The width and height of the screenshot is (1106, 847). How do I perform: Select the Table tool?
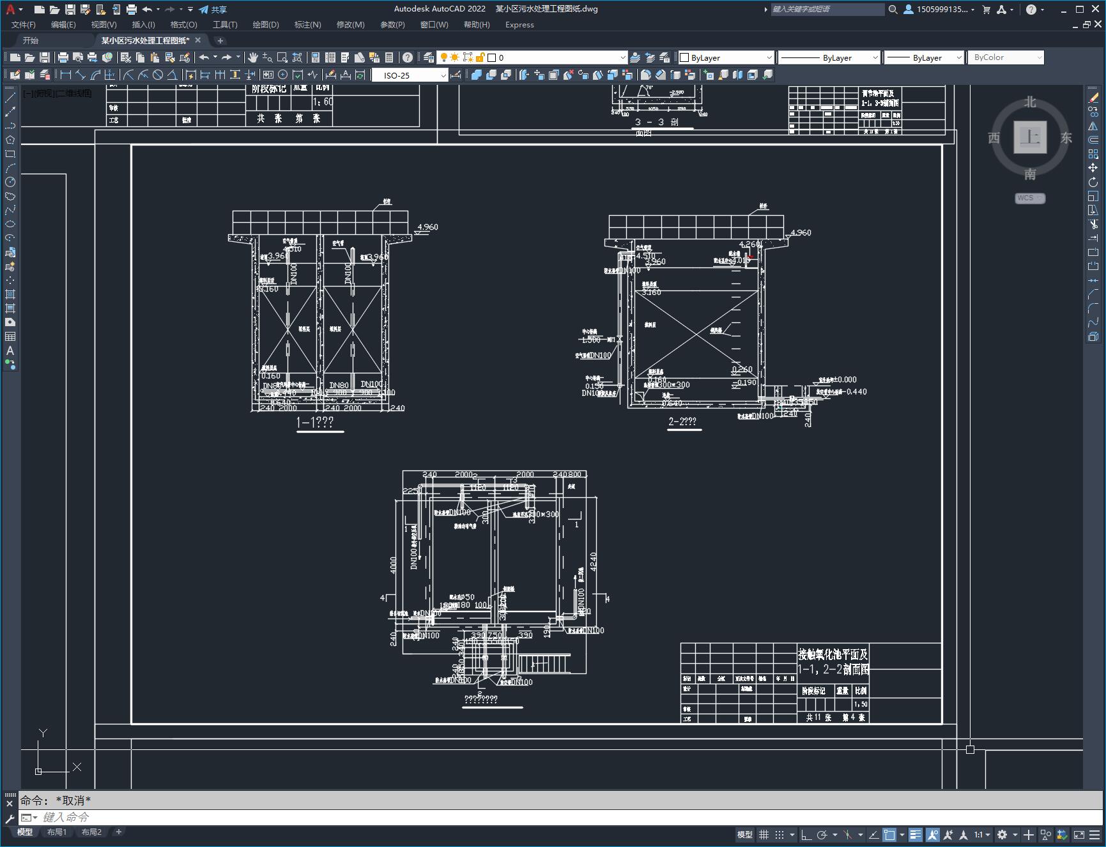coord(10,336)
